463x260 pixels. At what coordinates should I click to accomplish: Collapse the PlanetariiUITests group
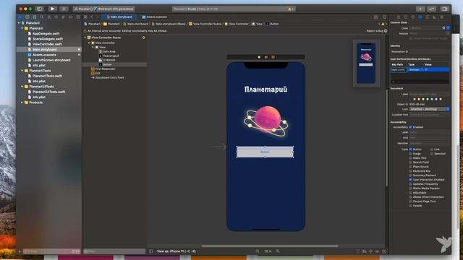[x=22, y=87]
